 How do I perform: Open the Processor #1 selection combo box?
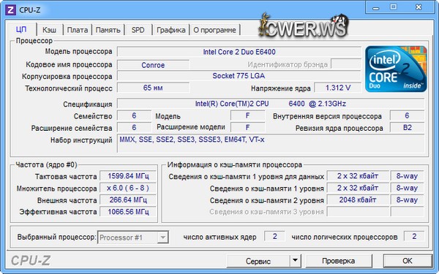coord(133,237)
